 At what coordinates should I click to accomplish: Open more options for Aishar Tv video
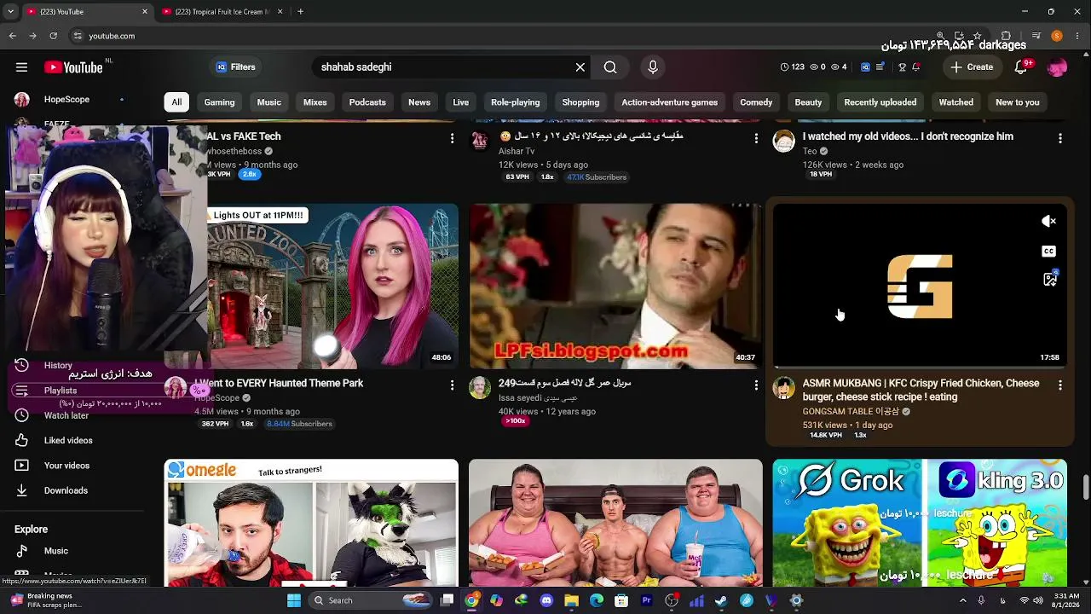point(756,137)
